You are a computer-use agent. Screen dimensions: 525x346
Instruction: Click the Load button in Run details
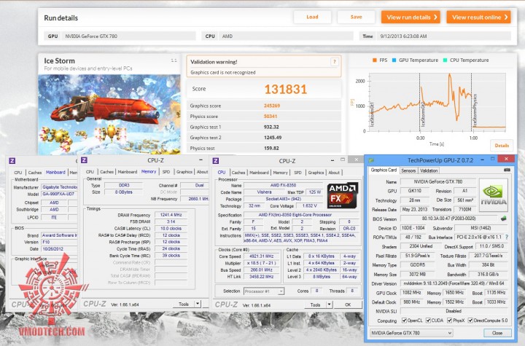(312, 17)
